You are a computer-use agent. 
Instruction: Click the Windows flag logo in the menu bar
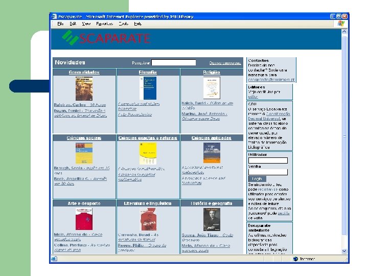coord(341,24)
